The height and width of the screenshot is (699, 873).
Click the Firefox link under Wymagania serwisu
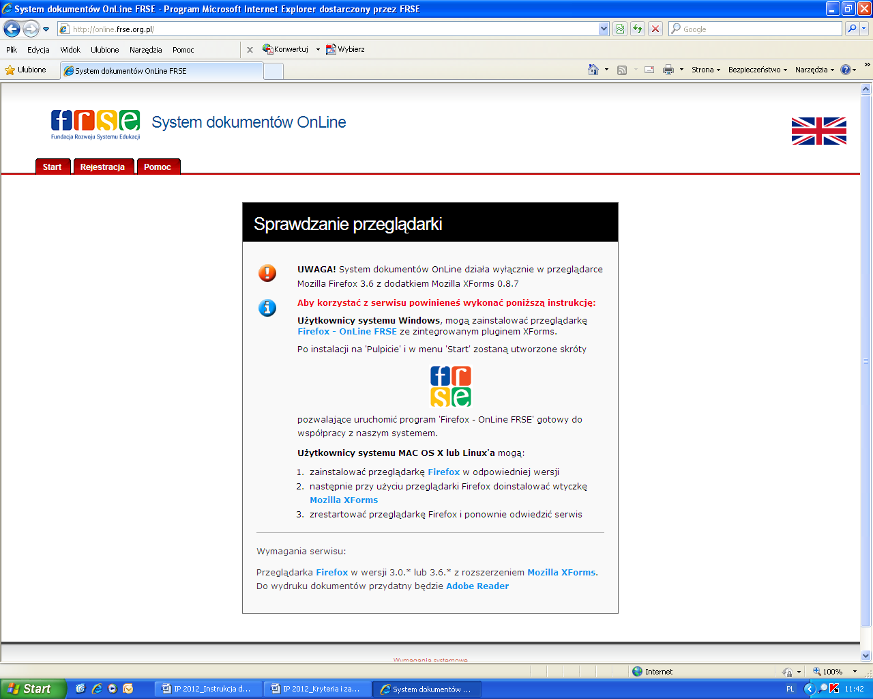point(332,572)
